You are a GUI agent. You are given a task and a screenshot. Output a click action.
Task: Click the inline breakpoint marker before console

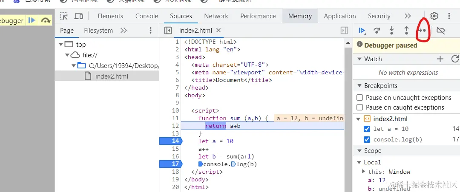pos(201,164)
